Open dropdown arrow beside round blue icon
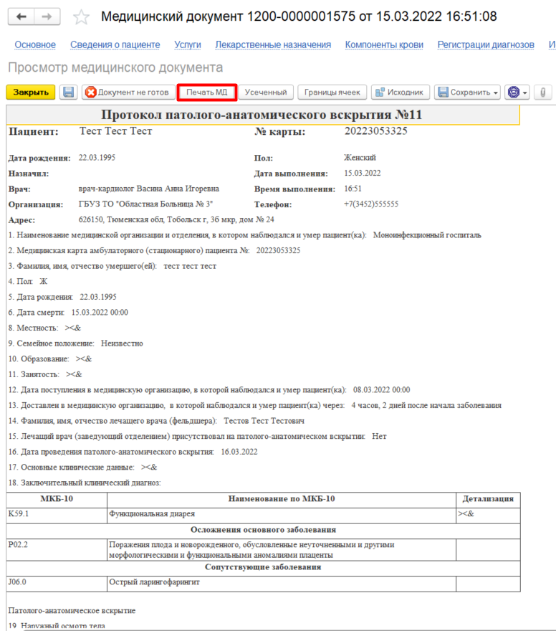The height and width of the screenshot is (631, 556). click(526, 92)
